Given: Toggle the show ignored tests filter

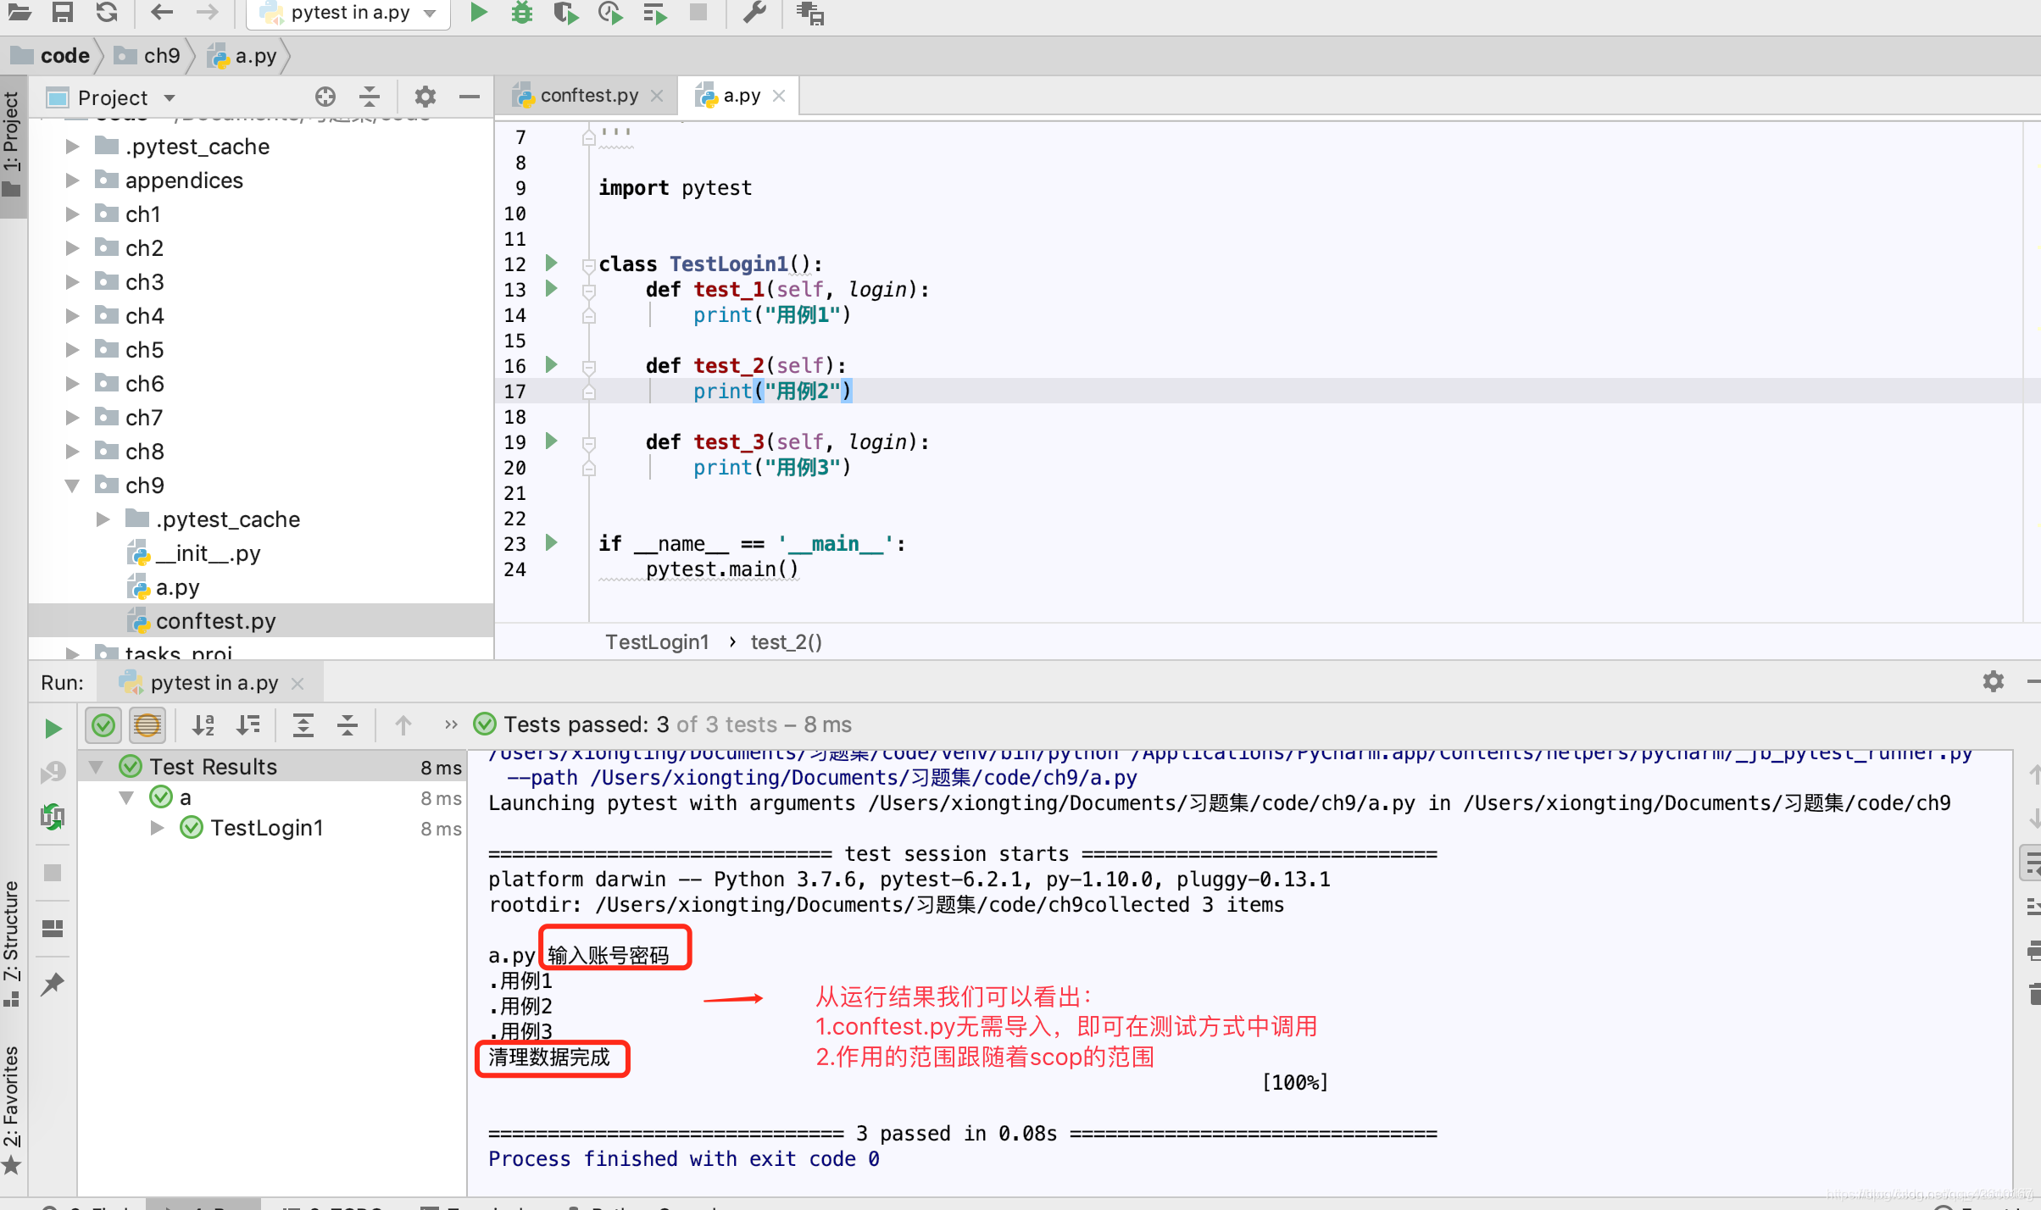Looking at the screenshot, I should (146, 725).
